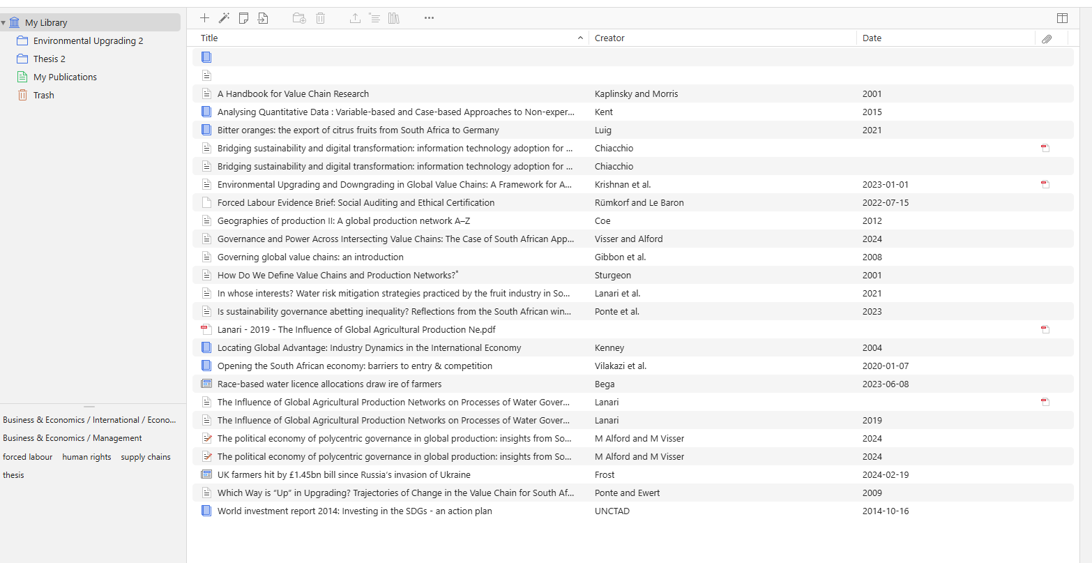Click the Trash bin icon in sidebar
Image resolution: width=1092 pixels, height=563 pixels.
[22, 95]
